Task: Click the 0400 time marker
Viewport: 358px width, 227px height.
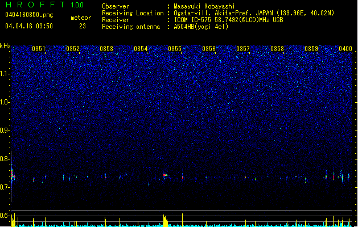Action: click(x=345, y=49)
